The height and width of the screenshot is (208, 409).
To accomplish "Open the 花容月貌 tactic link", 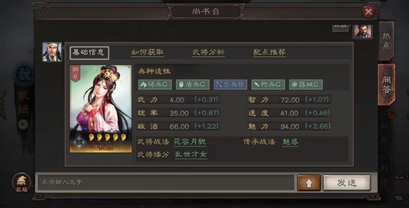I will (189, 142).
